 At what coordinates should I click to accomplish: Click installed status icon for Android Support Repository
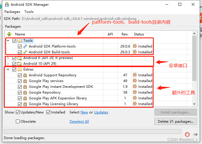click(x=135, y=75)
